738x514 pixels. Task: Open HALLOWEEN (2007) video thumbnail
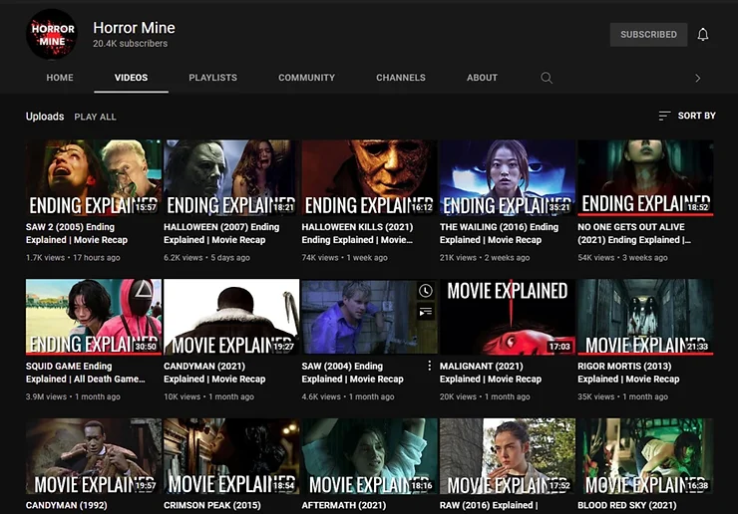[x=231, y=177]
